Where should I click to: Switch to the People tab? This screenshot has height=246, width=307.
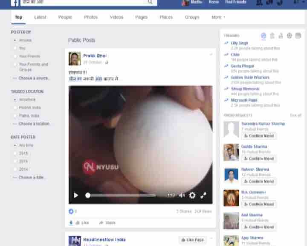tap(65, 18)
